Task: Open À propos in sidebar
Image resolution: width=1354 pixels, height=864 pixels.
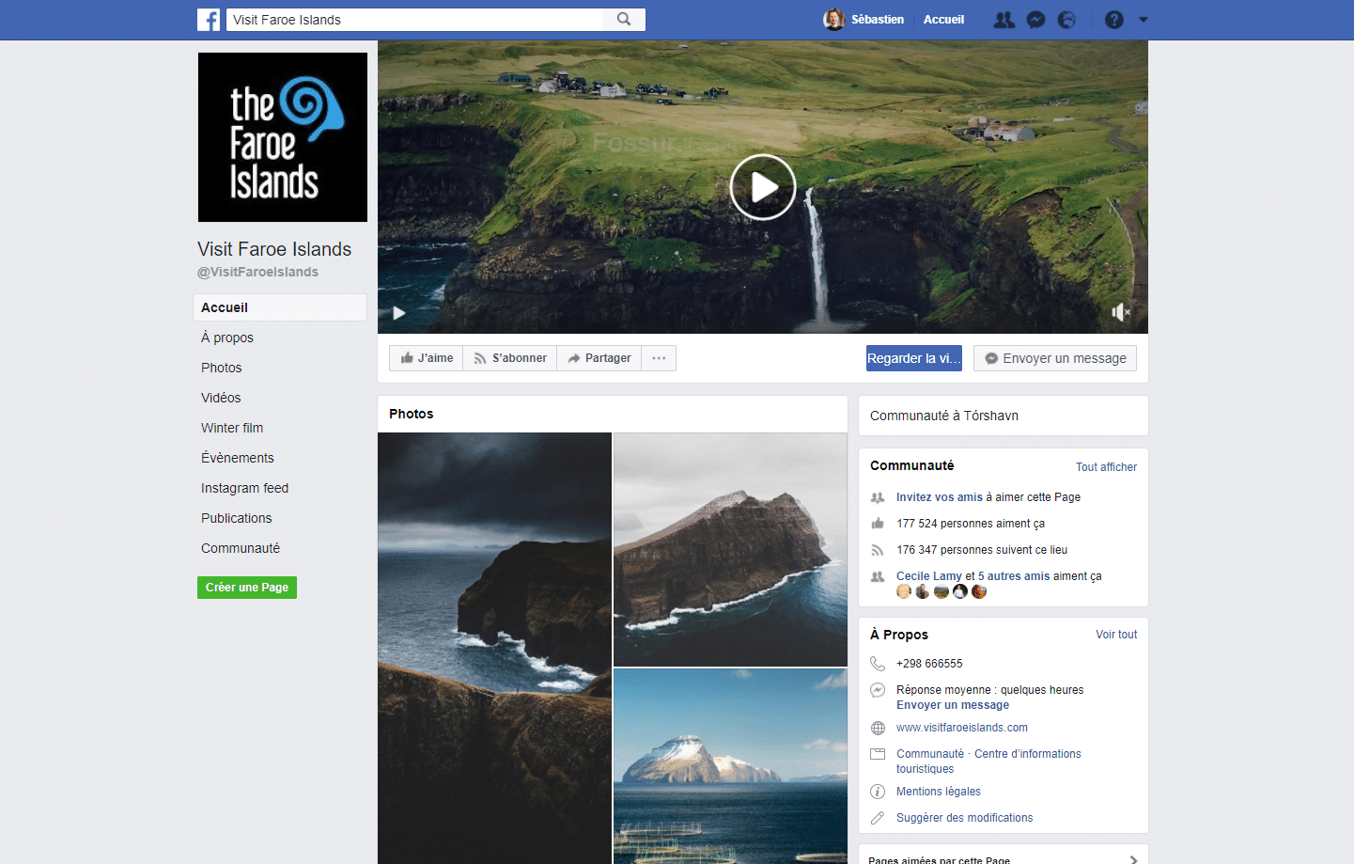Action: click(x=227, y=338)
